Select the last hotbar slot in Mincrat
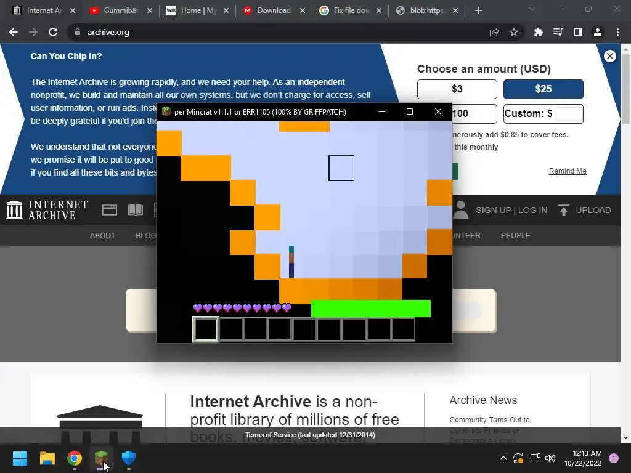 coord(403,329)
